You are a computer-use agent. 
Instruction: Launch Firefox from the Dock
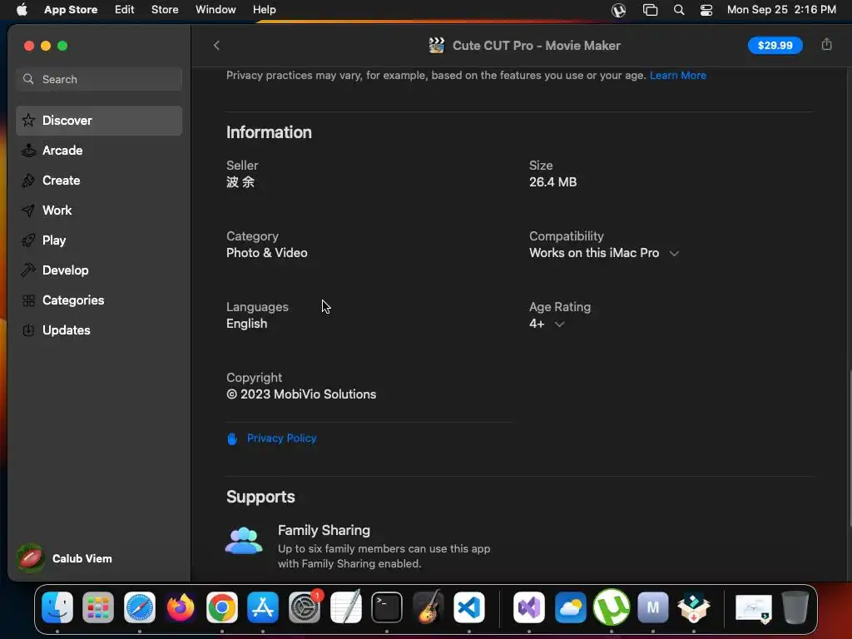coord(181,607)
